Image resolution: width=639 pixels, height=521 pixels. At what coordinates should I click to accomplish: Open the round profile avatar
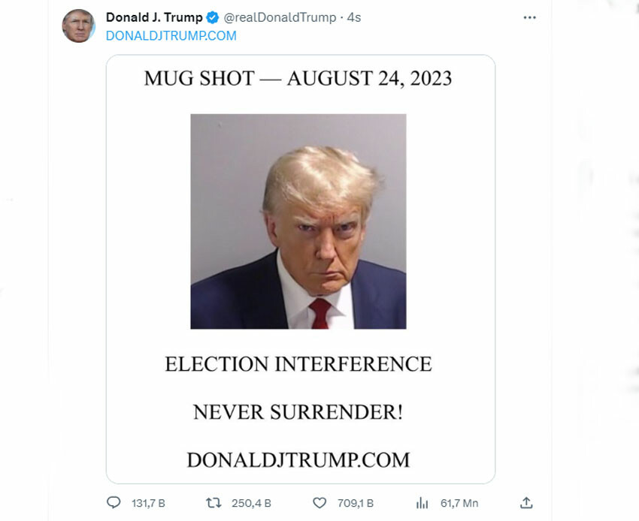point(78,26)
